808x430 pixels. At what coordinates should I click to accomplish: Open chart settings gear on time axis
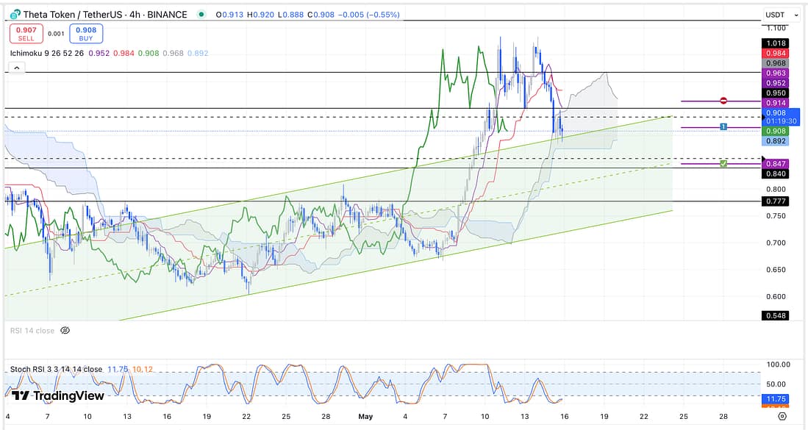pyautogui.click(x=782, y=416)
